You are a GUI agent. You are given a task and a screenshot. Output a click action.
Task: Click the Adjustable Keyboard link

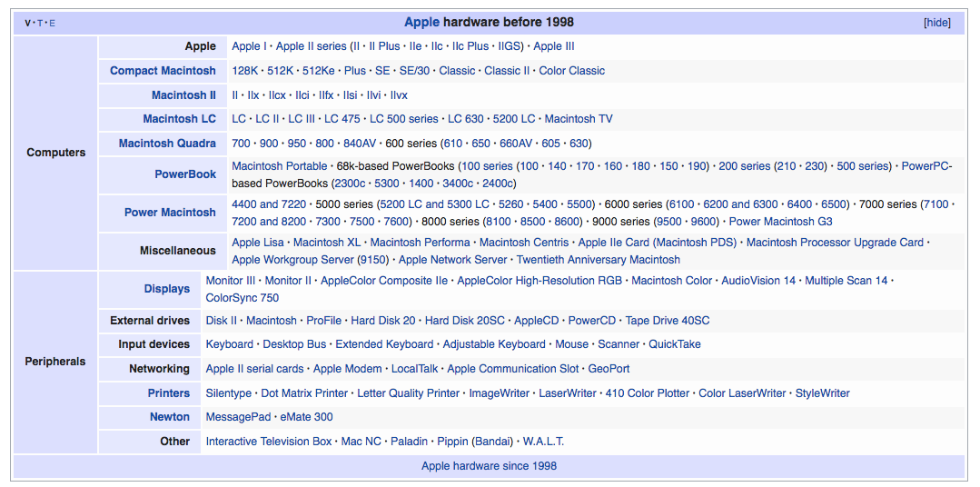point(494,344)
